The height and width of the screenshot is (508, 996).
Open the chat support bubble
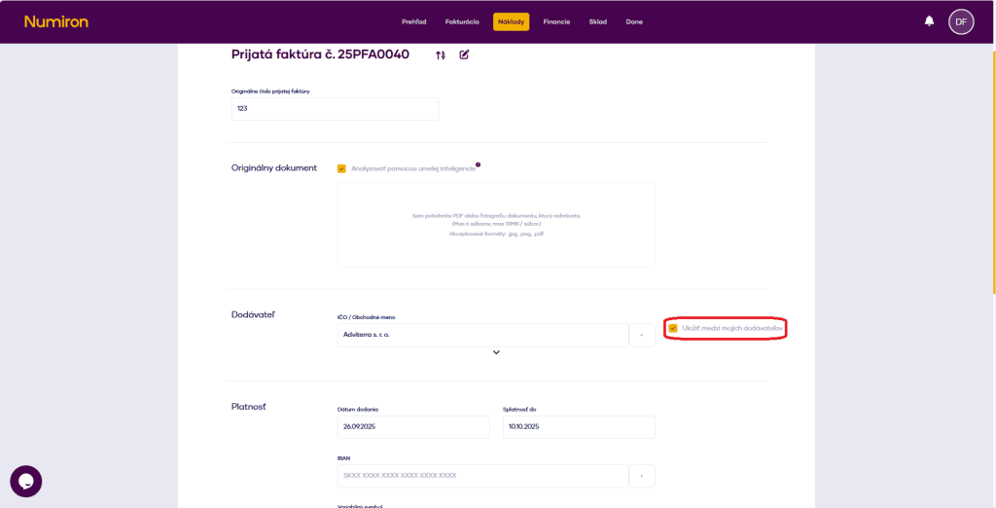(26, 481)
